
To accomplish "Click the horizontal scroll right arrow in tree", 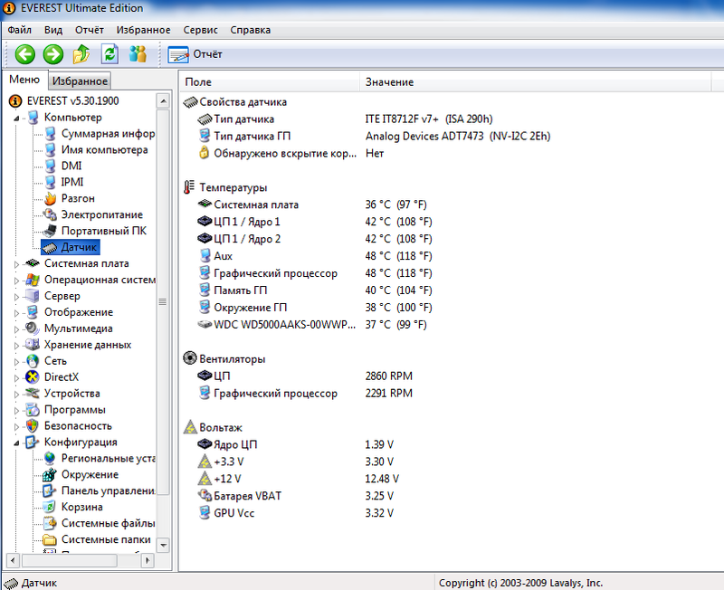I will tap(148, 560).
